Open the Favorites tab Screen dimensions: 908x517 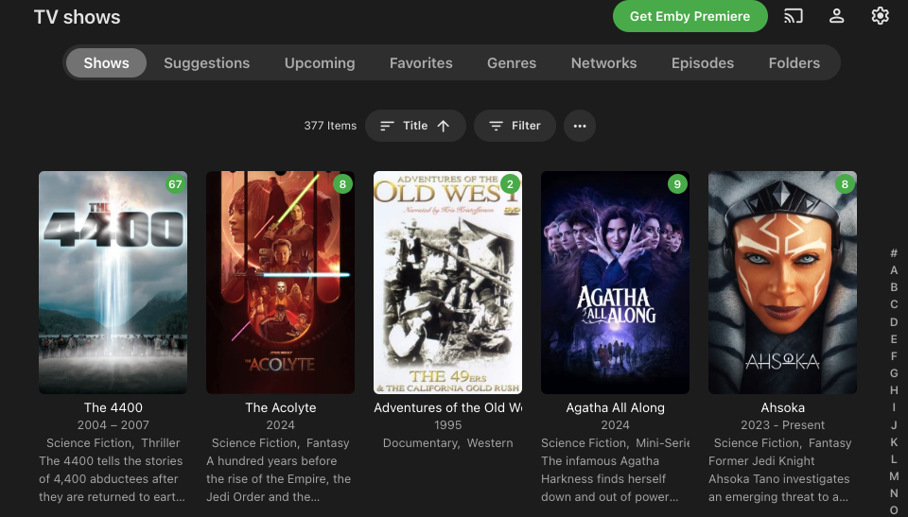pyautogui.click(x=421, y=62)
